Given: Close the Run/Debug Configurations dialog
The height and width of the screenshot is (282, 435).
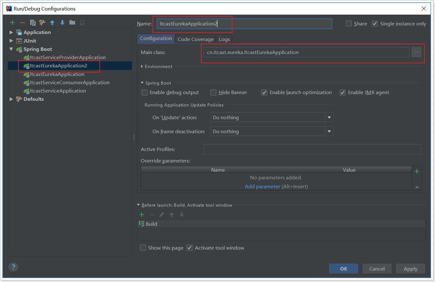Looking at the screenshot, I should click(x=424, y=9).
